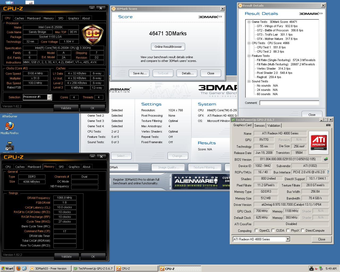
Task: Enable the CUDA checkbox
Action: pos(273,231)
